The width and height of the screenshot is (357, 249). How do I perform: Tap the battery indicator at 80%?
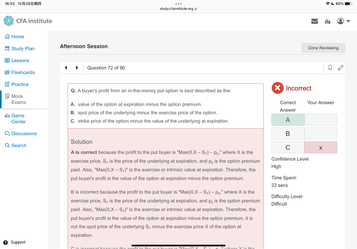[344, 3]
